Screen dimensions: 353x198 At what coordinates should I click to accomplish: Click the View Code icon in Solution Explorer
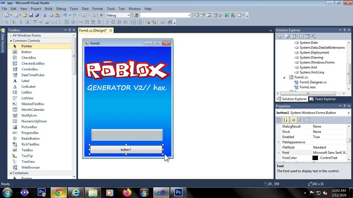[301, 36]
